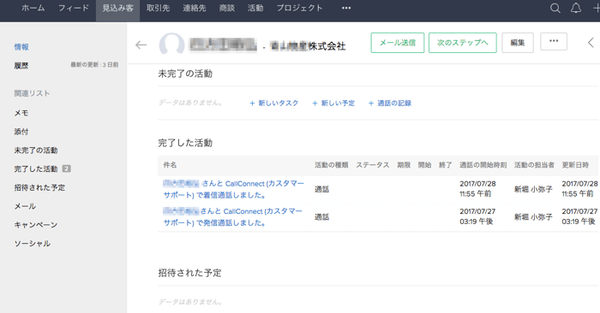This screenshot has height=313, width=600.
Task: Click the plus create icon in top bar
Action: point(597,8)
